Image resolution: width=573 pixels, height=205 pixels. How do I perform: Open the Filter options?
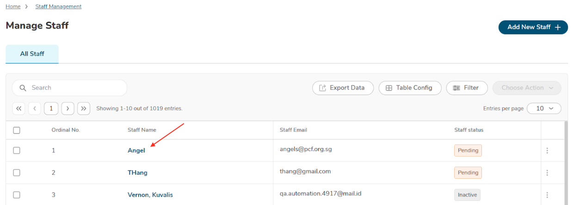467,88
